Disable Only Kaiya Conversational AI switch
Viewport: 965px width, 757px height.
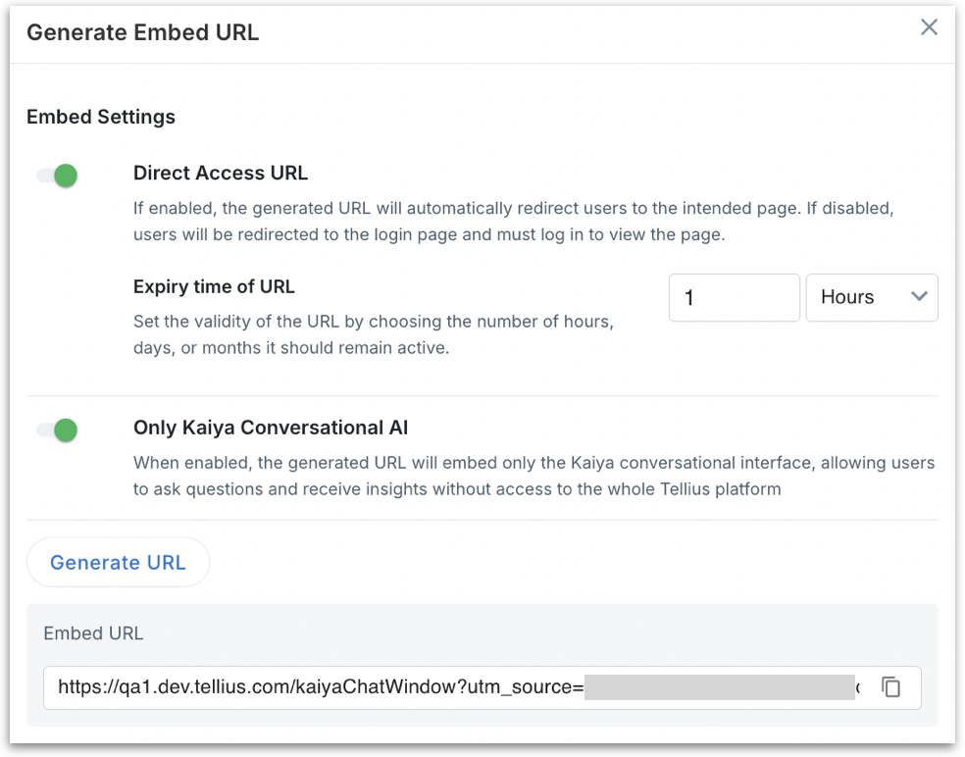[x=57, y=429]
